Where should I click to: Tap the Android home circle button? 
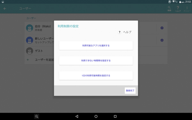tap(96, 116)
